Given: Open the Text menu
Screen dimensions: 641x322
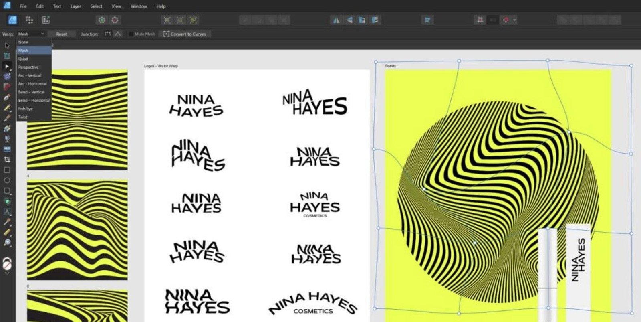Looking at the screenshot, I should coord(57,6).
